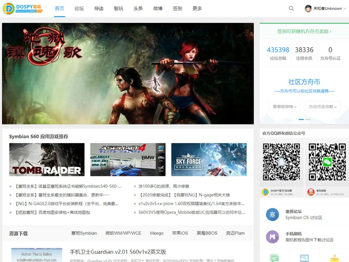Go to the 首页 tab
Viewport: 349px width, 262px height.
(59, 8)
